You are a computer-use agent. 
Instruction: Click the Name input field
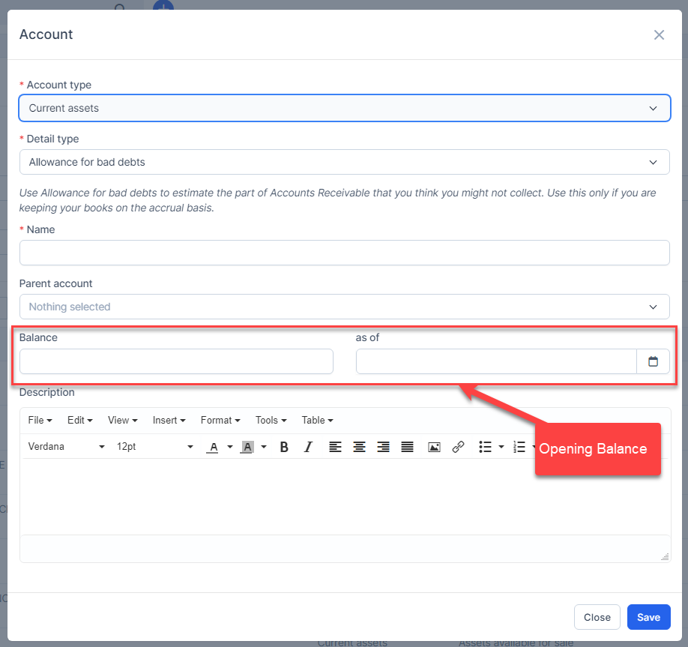(344, 253)
